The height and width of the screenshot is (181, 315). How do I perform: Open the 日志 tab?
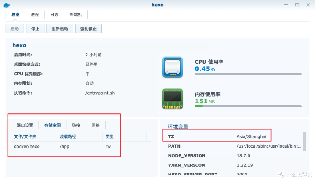coord(54,15)
